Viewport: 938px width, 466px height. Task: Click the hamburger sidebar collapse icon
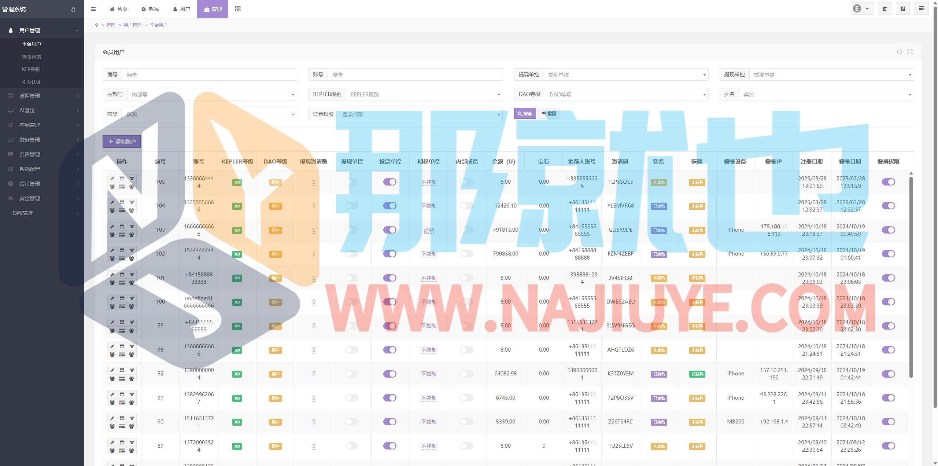tap(93, 9)
